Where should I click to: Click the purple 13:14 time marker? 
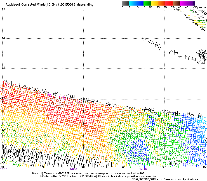click(x=4, y=169)
